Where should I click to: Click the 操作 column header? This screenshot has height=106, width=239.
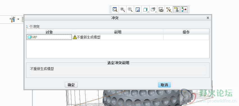pyautogui.click(x=186, y=32)
